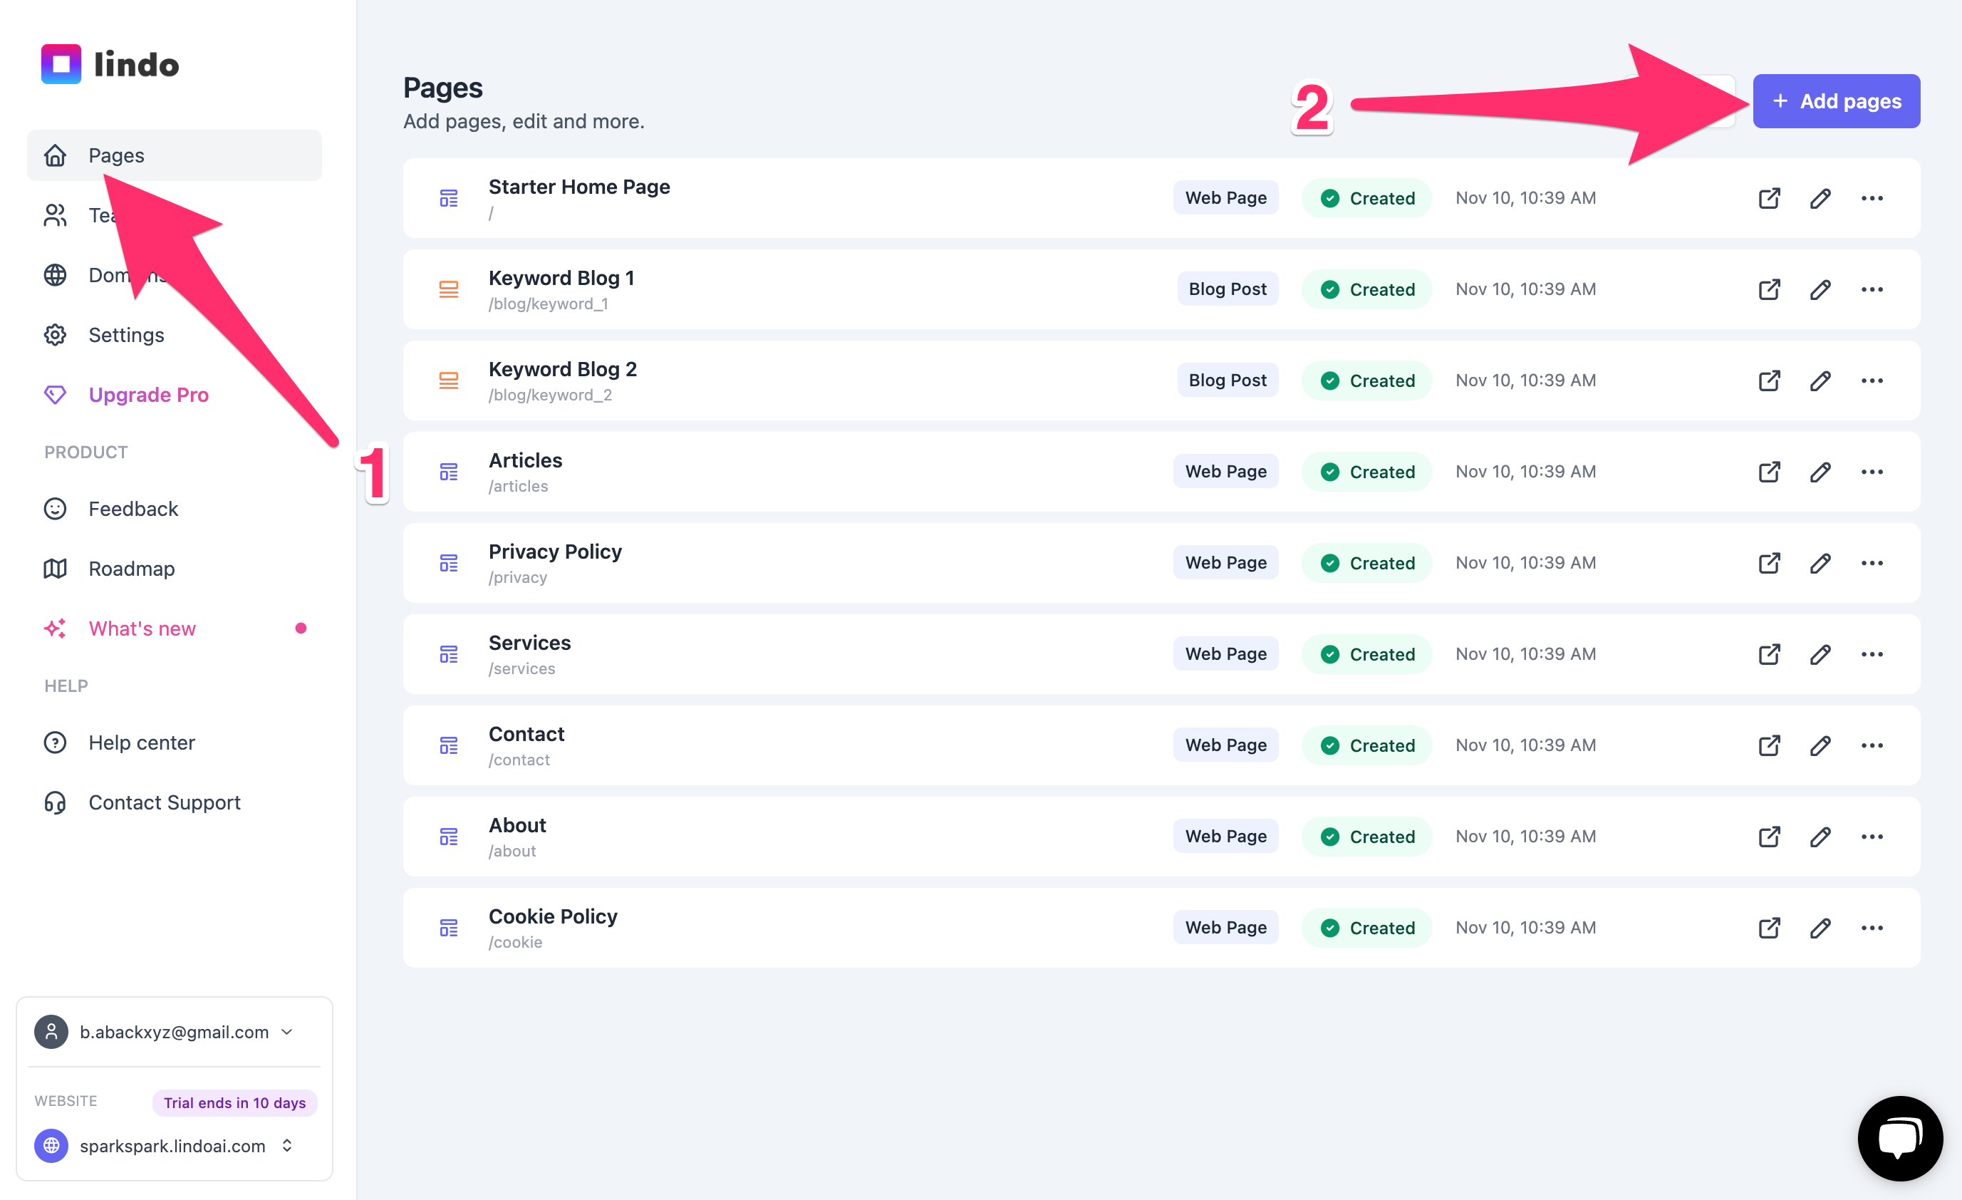Click the Starter Home Page title
The height and width of the screenshot is (1200, 1962).
(x=579, y=186)
